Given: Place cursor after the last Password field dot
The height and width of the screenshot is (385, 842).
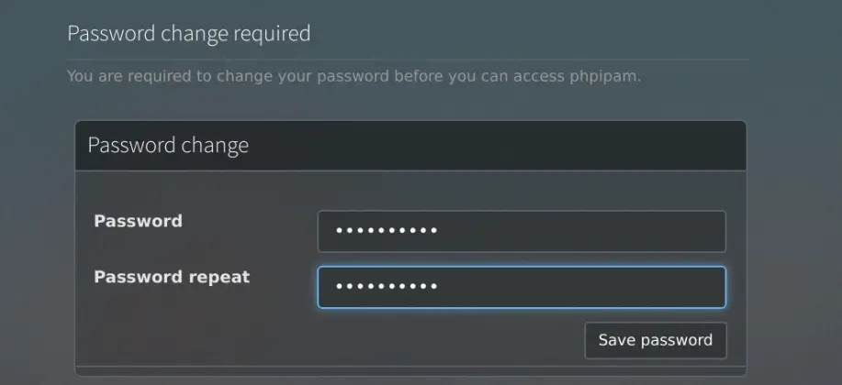Looking at the screenshot, I should pos(440,231).
